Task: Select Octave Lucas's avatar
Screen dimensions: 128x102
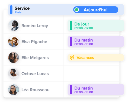Action: pyautogui.click(x=14, y=74)
